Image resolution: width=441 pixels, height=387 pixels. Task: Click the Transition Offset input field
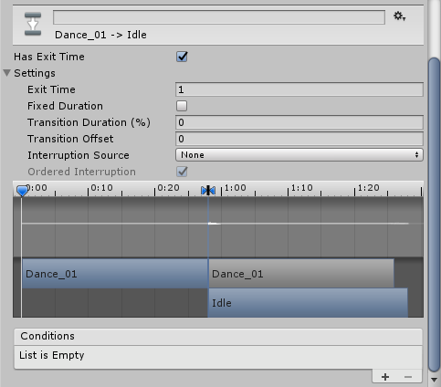(299, 139)
